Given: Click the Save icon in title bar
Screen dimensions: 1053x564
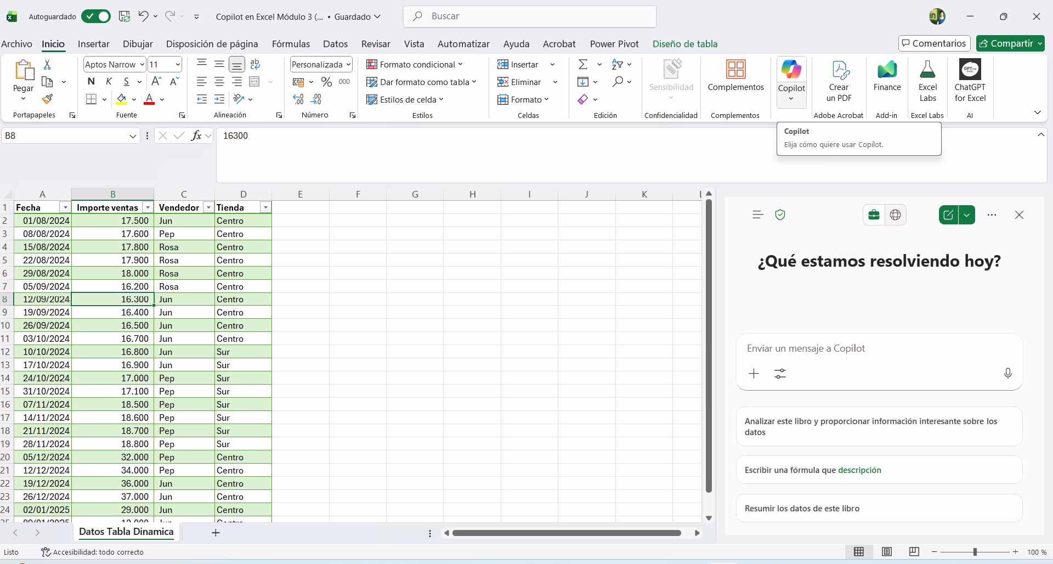Looking at the screenshot, I should [x=124, y=16].
